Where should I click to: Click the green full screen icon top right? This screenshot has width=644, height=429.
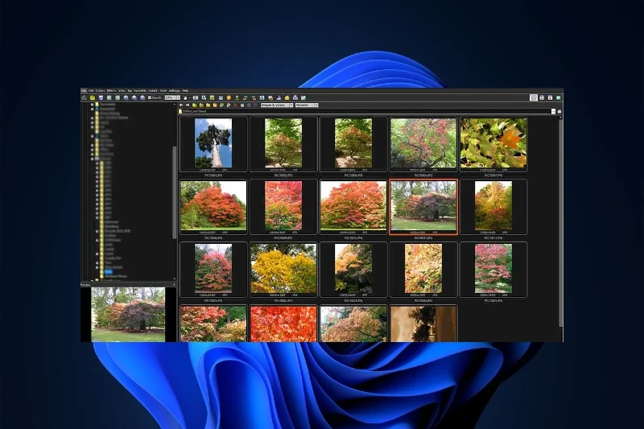pyautogui.click(x=559, y=97)
